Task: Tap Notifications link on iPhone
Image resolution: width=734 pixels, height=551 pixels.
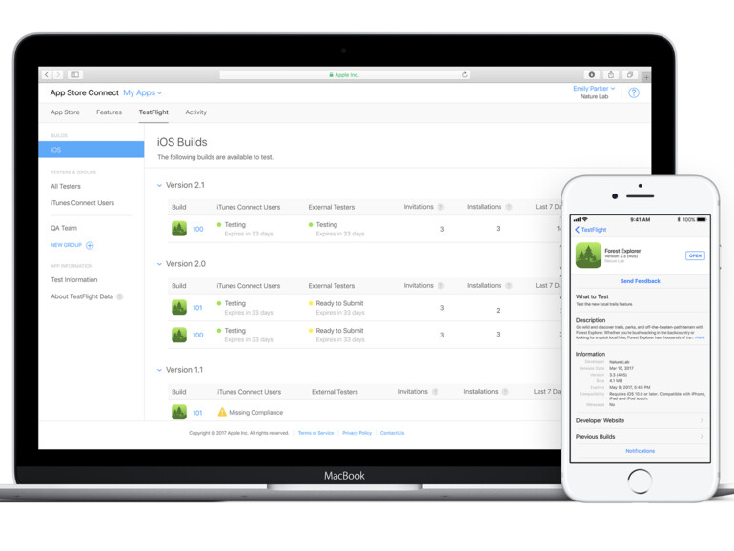Action: click(640, 451)
